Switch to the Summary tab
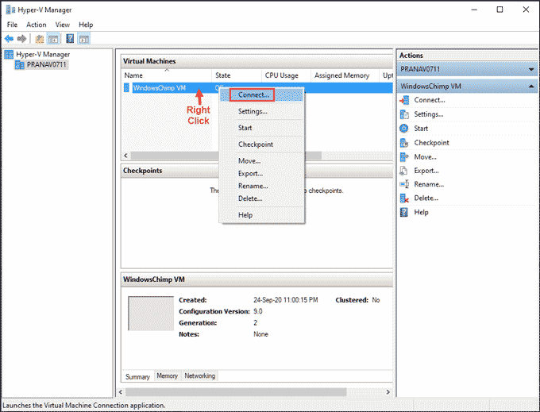Viewport: 540px width, 412px height. (x=137, y=376)
